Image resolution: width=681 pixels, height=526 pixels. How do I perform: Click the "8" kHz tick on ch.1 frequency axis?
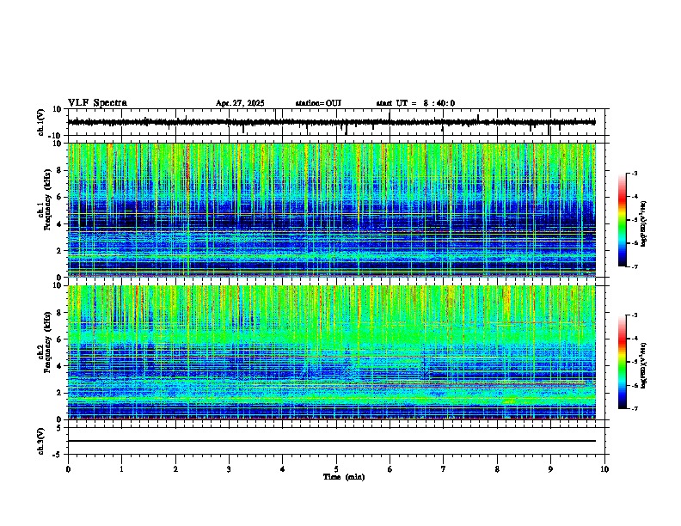pos(60,170)
